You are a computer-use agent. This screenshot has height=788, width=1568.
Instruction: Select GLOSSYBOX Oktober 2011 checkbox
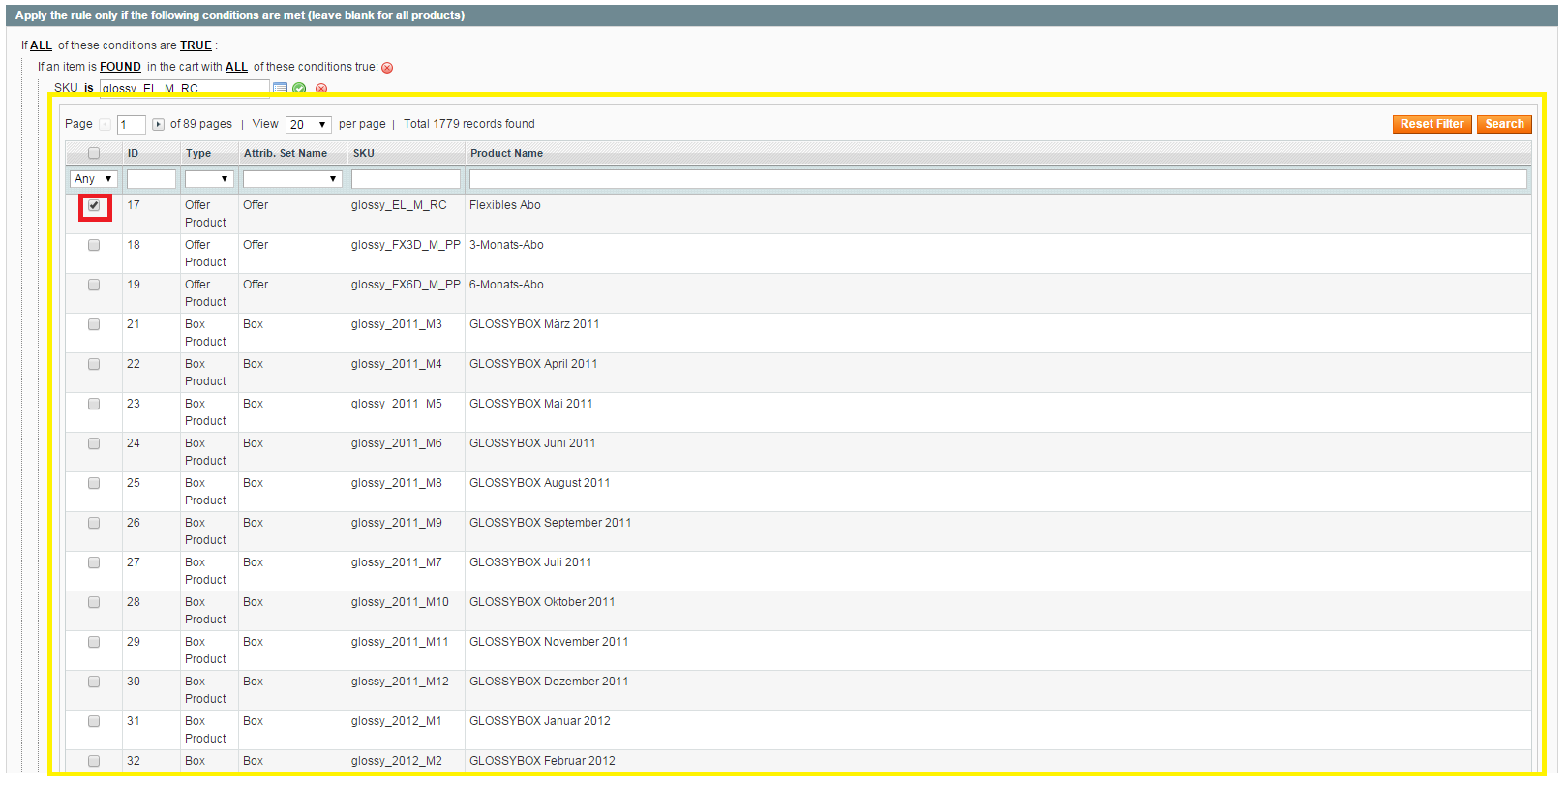[94, 602]
